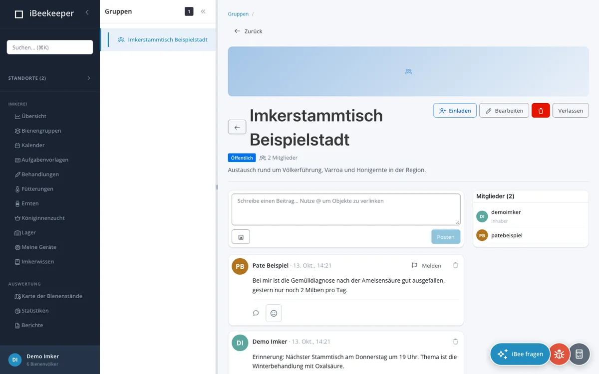Delete Pate Beispiel's post via trash icon

pos(455,265)
